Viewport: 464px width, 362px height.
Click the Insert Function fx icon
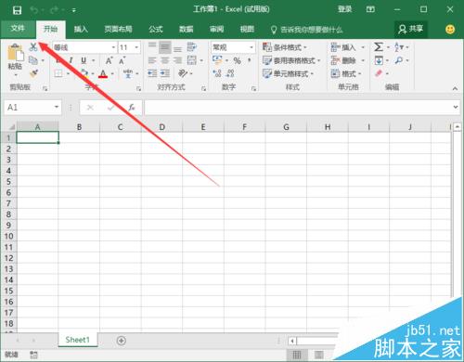132,108
